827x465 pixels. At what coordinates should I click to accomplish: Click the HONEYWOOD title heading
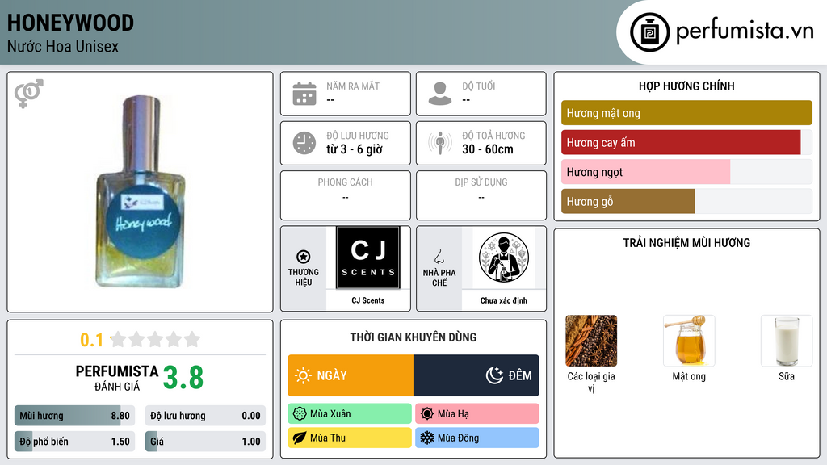(x=70, y=23)
